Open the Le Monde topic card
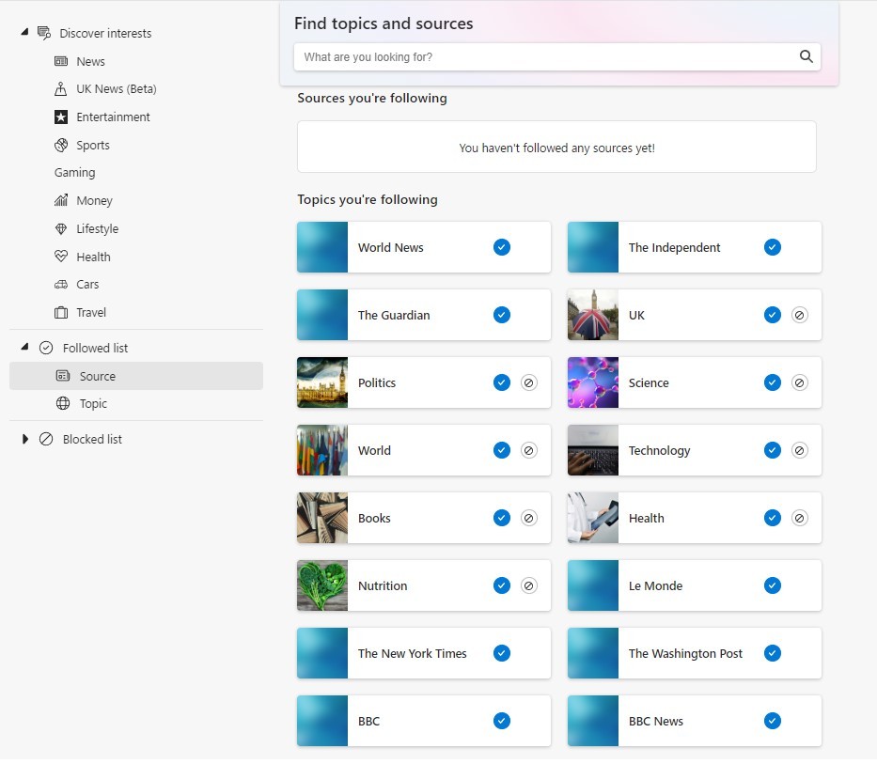Screen dimensions: 877x764 (x=694, y=585)
